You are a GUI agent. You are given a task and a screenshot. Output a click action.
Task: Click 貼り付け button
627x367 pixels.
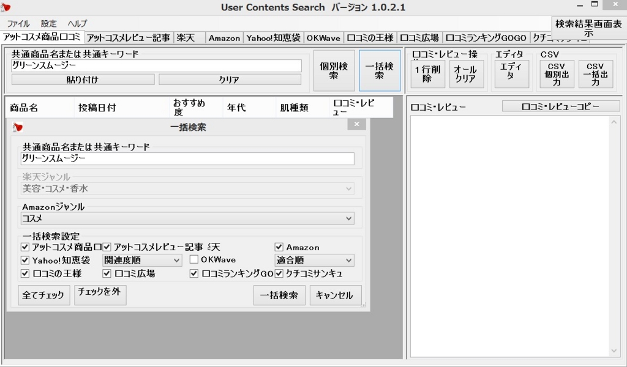click(x=83, y=80)
